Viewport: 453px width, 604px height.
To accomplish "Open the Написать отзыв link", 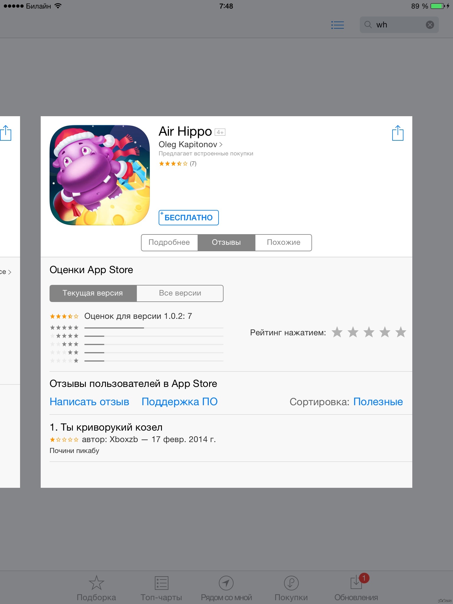I will 89,402.
